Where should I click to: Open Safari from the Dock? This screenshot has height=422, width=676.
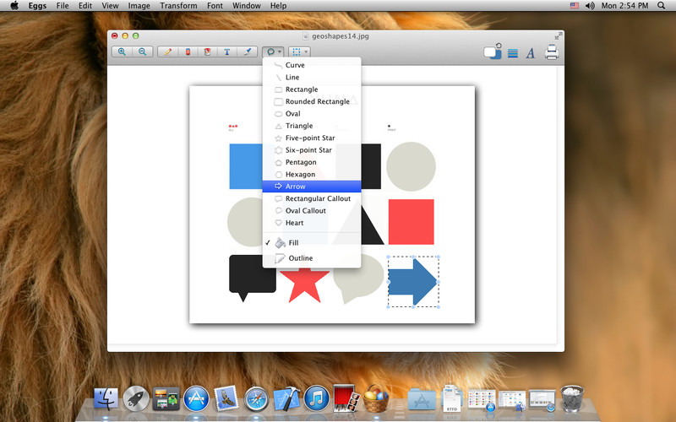pos(256,398)
